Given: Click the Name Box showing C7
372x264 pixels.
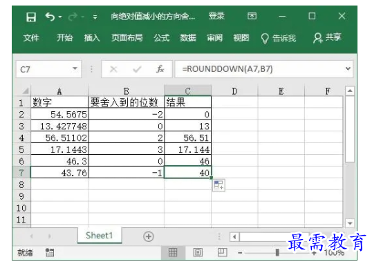Looking at the screenshot, I should tap(48, 69).
